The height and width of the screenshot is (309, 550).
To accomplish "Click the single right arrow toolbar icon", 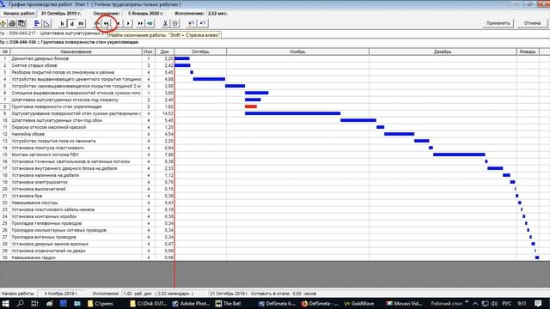I will tap(128, 23).
